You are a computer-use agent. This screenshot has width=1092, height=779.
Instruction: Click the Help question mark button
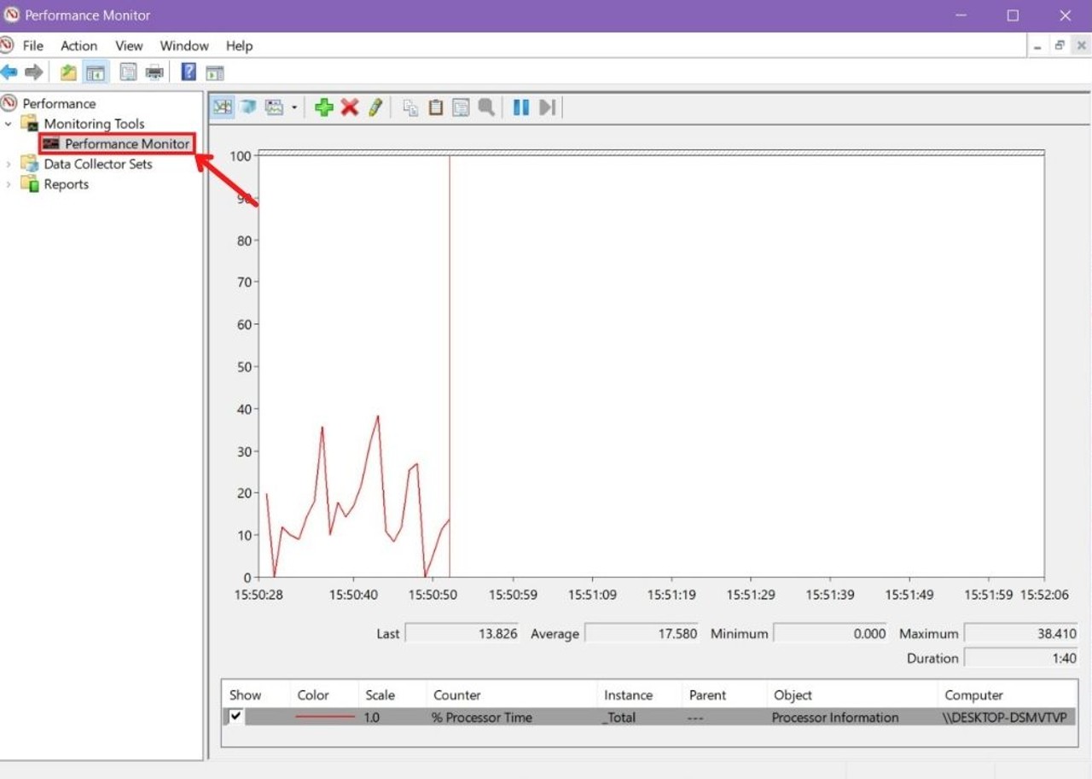point(188,72)
